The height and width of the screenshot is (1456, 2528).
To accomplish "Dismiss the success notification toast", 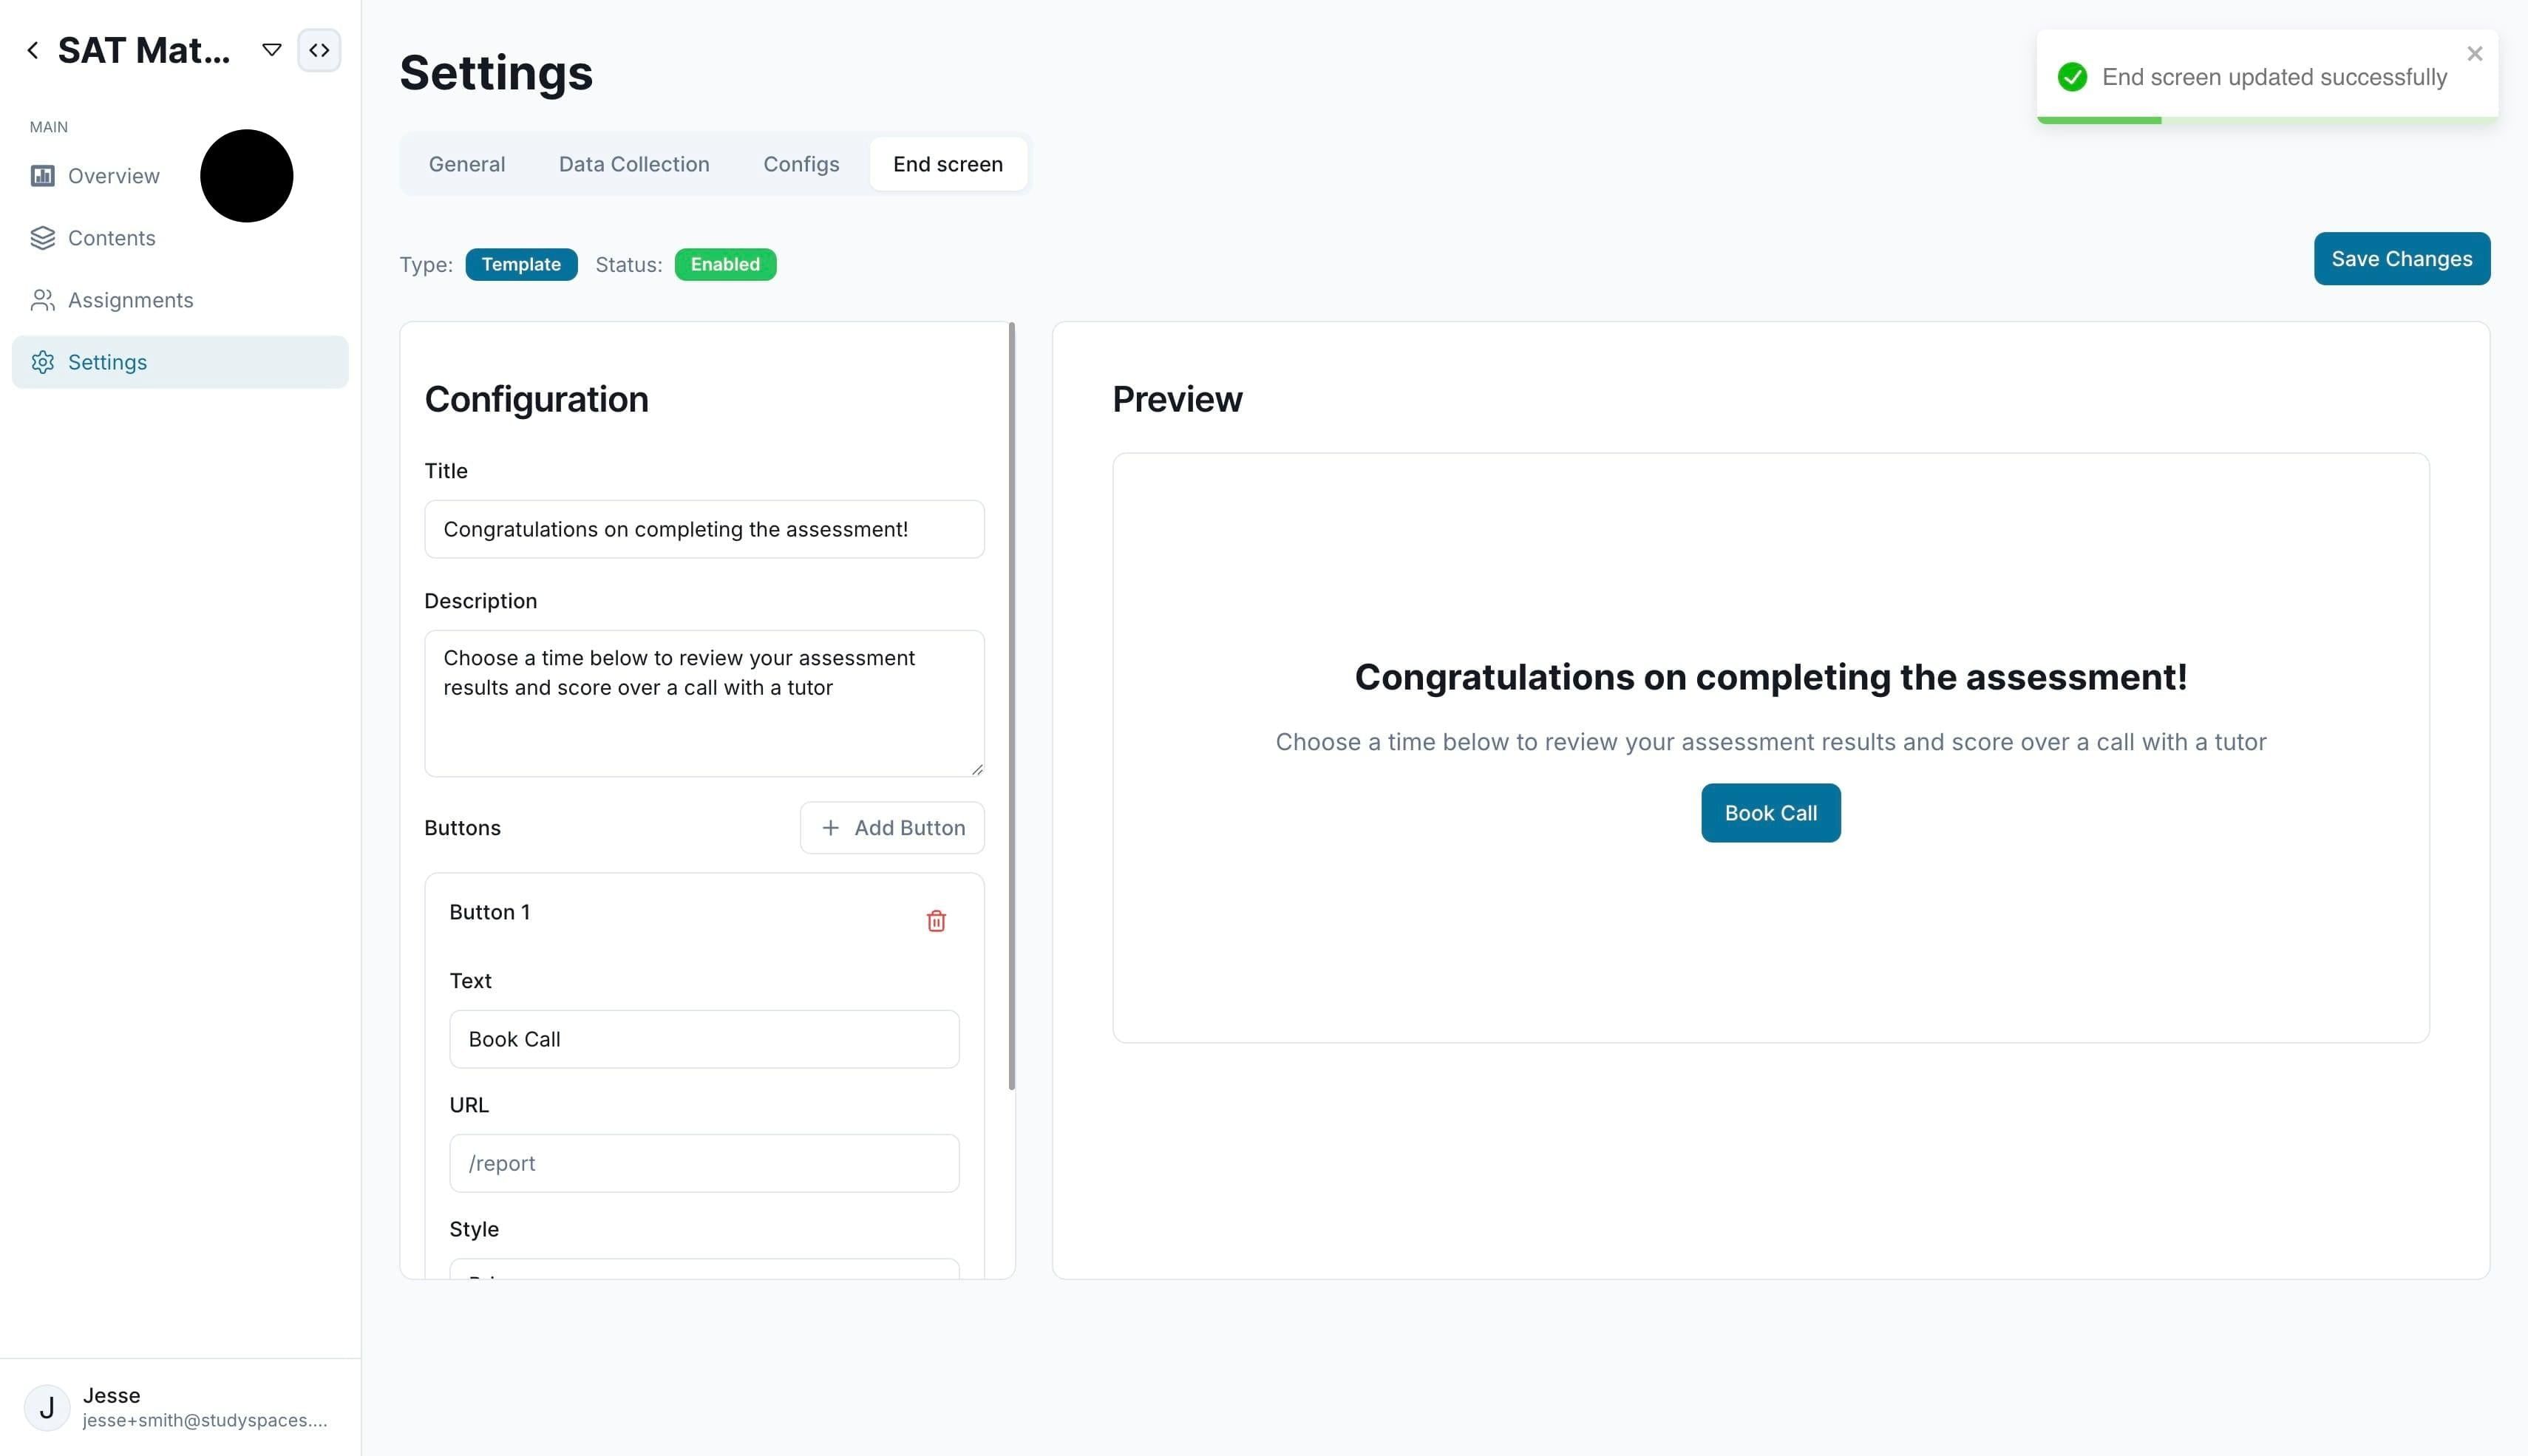I will pyautogui.click(x=2474, y=54).
